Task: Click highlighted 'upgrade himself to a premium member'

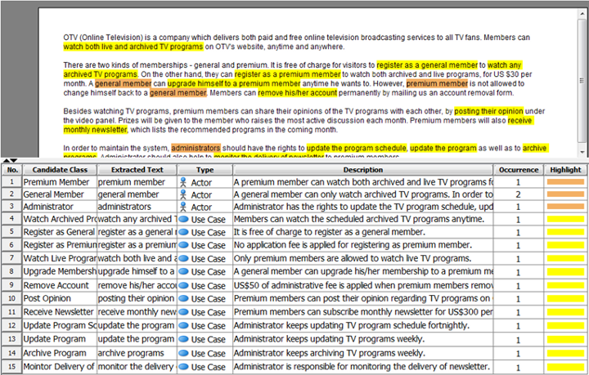Action: 234,83
